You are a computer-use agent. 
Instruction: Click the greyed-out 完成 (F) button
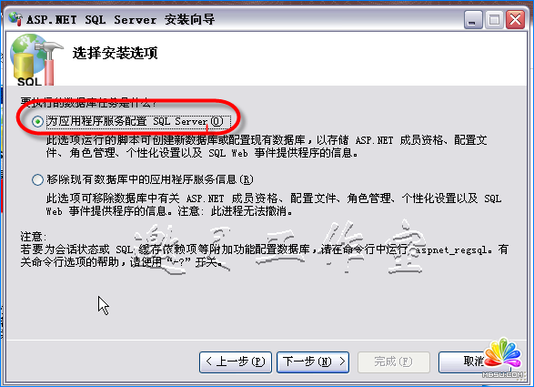click(394, 362)
